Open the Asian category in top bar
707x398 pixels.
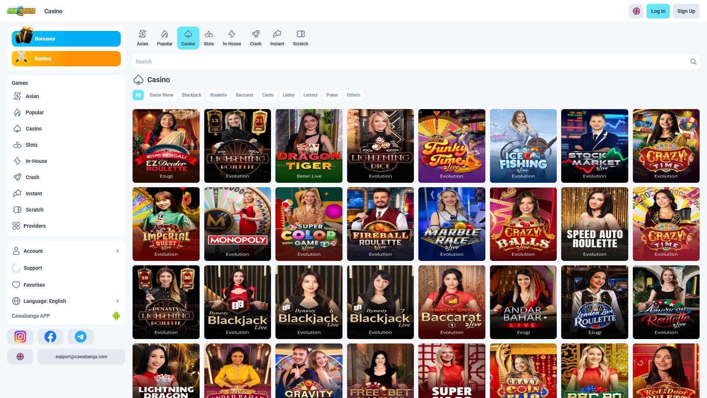point(143,38)
